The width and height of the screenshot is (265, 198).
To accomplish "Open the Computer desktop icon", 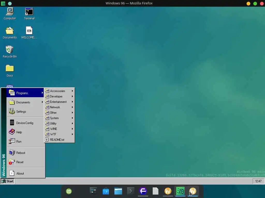I will click(10, 14).
